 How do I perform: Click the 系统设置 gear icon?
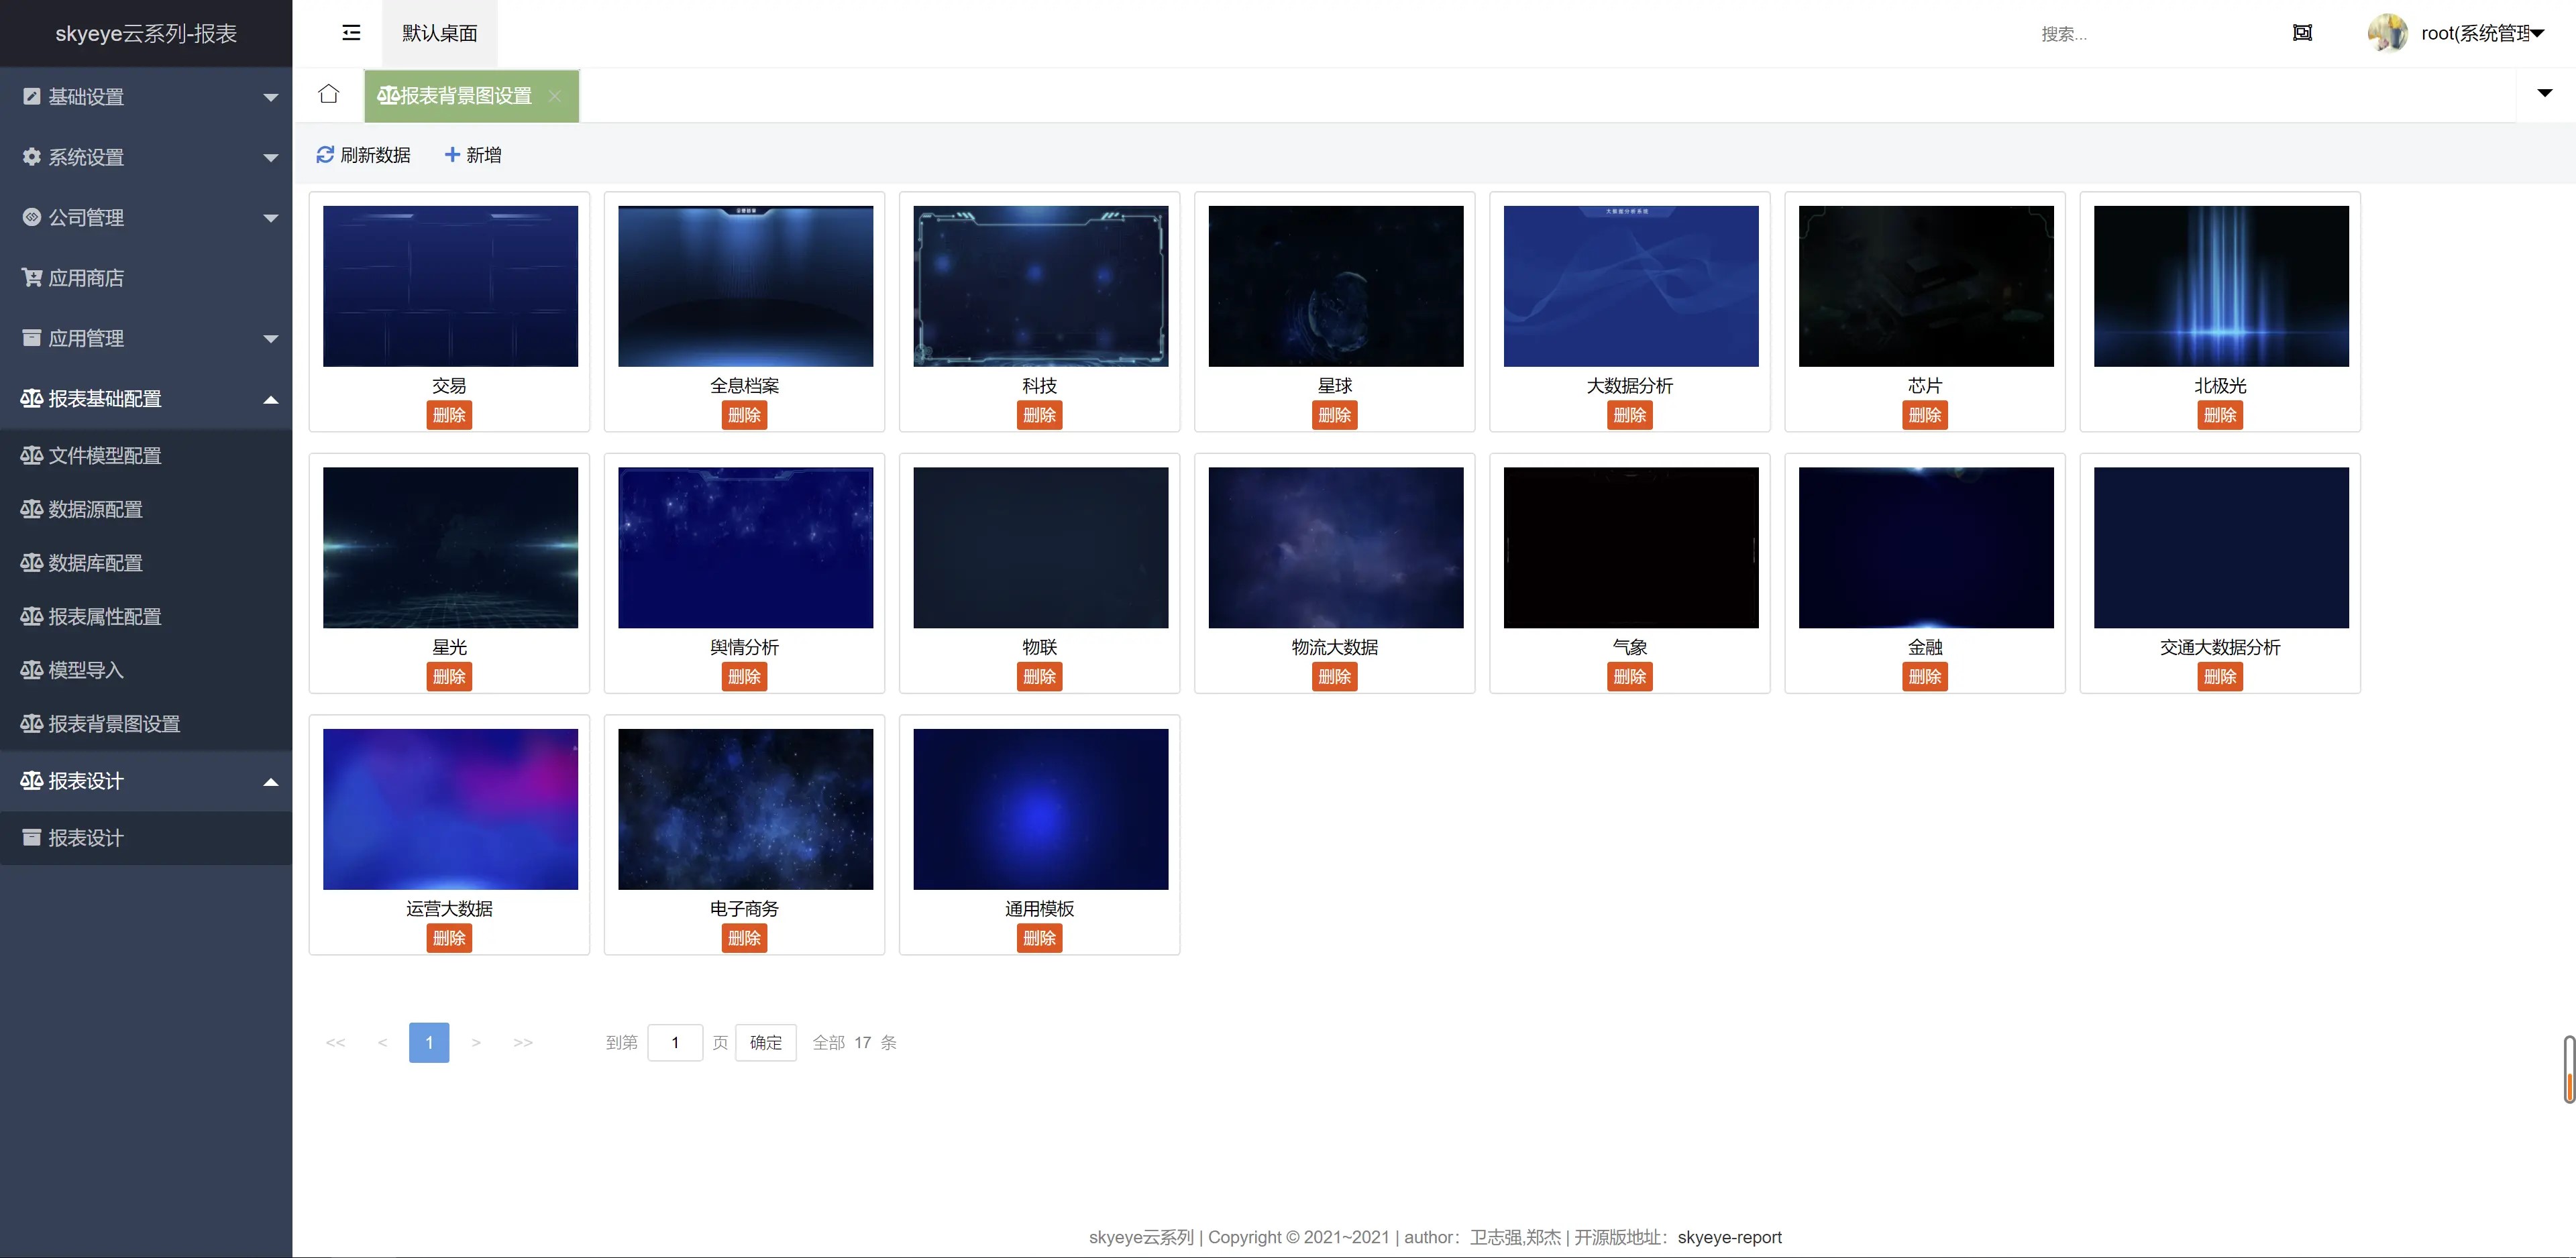click(x=32, y=157)
